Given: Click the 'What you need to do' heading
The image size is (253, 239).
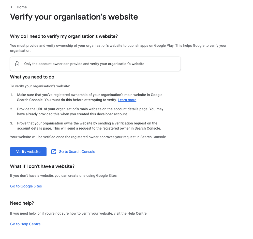Looking at the screenshot, I should point(32,77).
